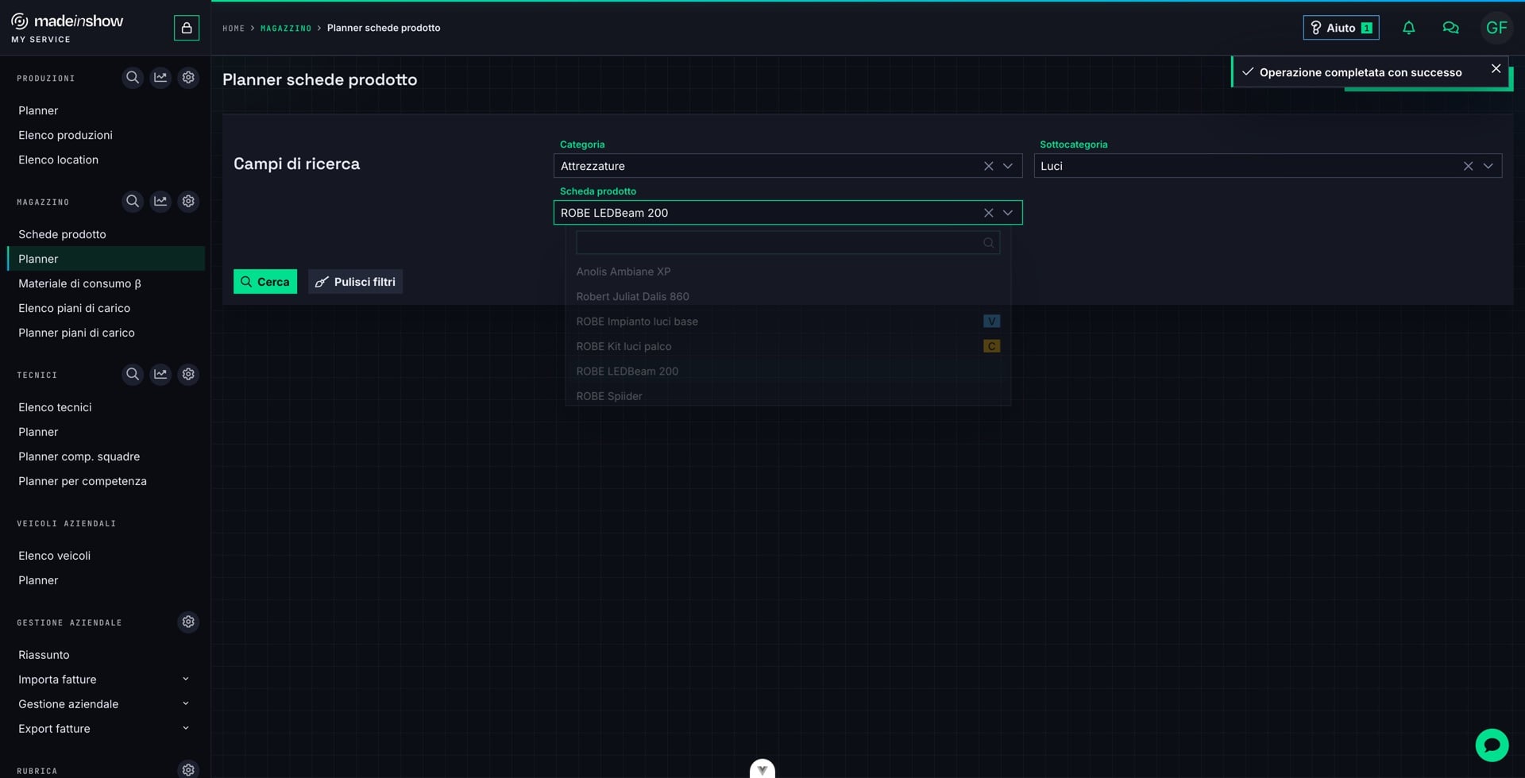Select ROBE LEDBeam 200 list option
The width and height of the screenshot is (1525, 778).
(787, 371)
